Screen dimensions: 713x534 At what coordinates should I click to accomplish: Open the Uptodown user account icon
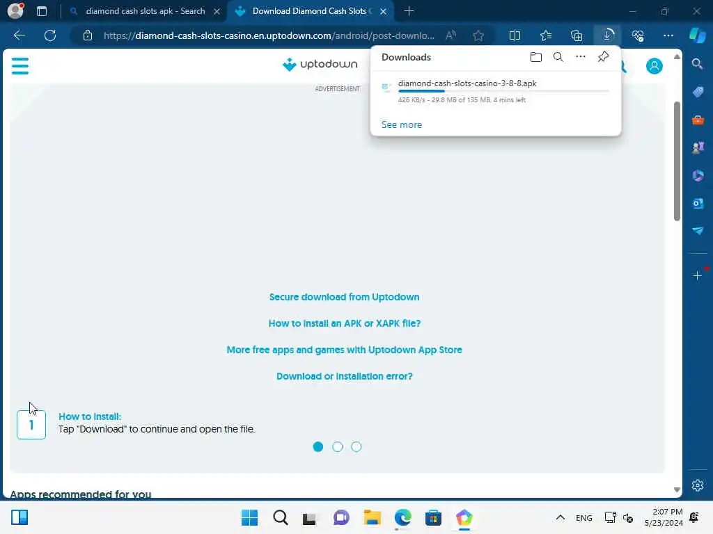point(655,66)
